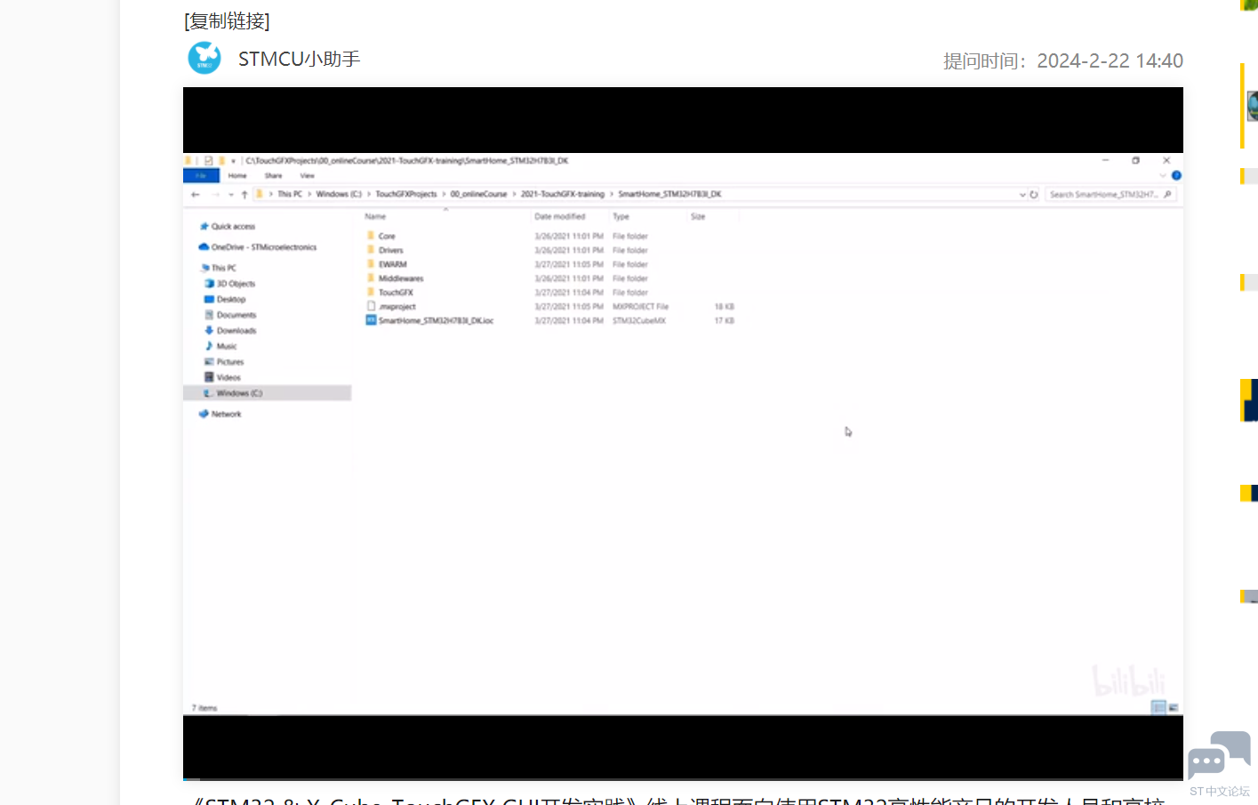1258x805 pixels.
Task: Switch to large icons view layout
Action: point(1174,707)
